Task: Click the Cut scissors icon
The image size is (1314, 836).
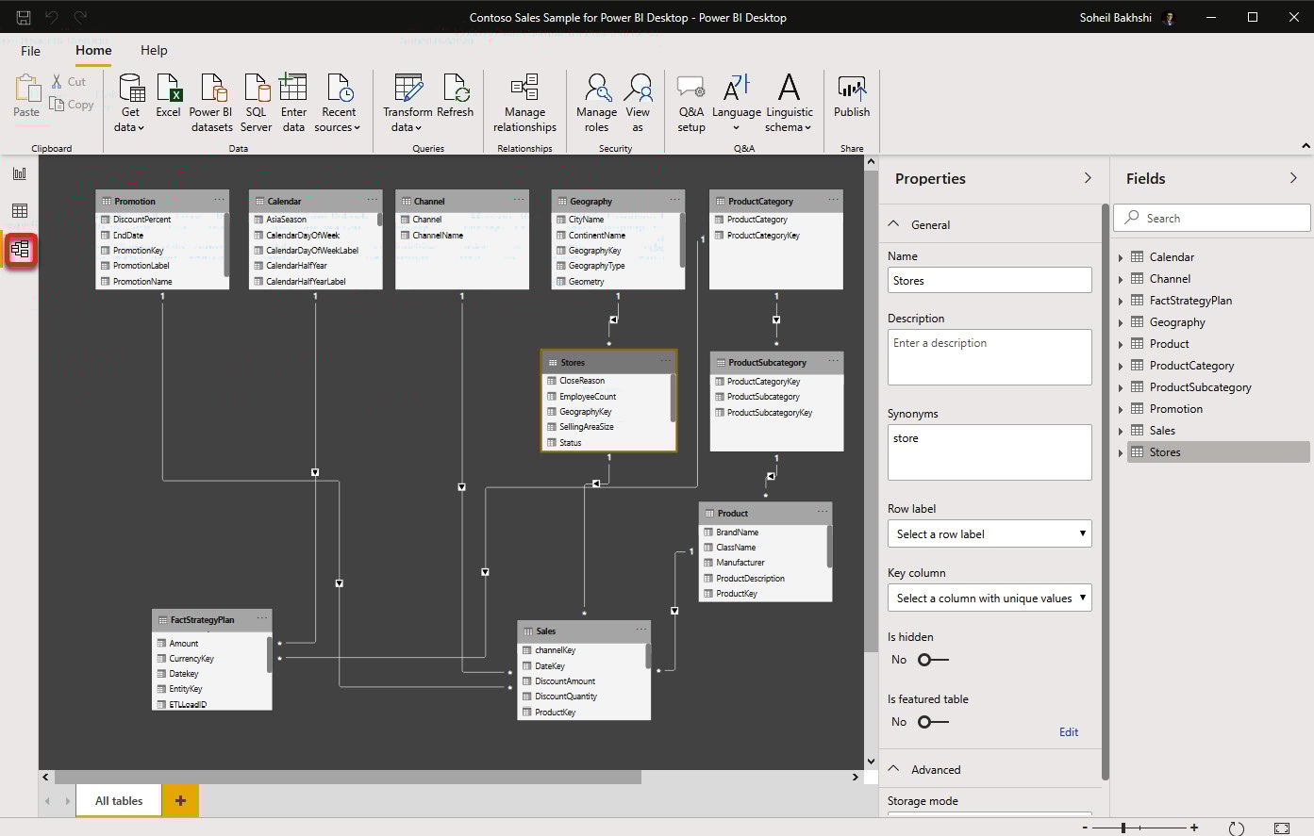Action: [x=58, y=82]
